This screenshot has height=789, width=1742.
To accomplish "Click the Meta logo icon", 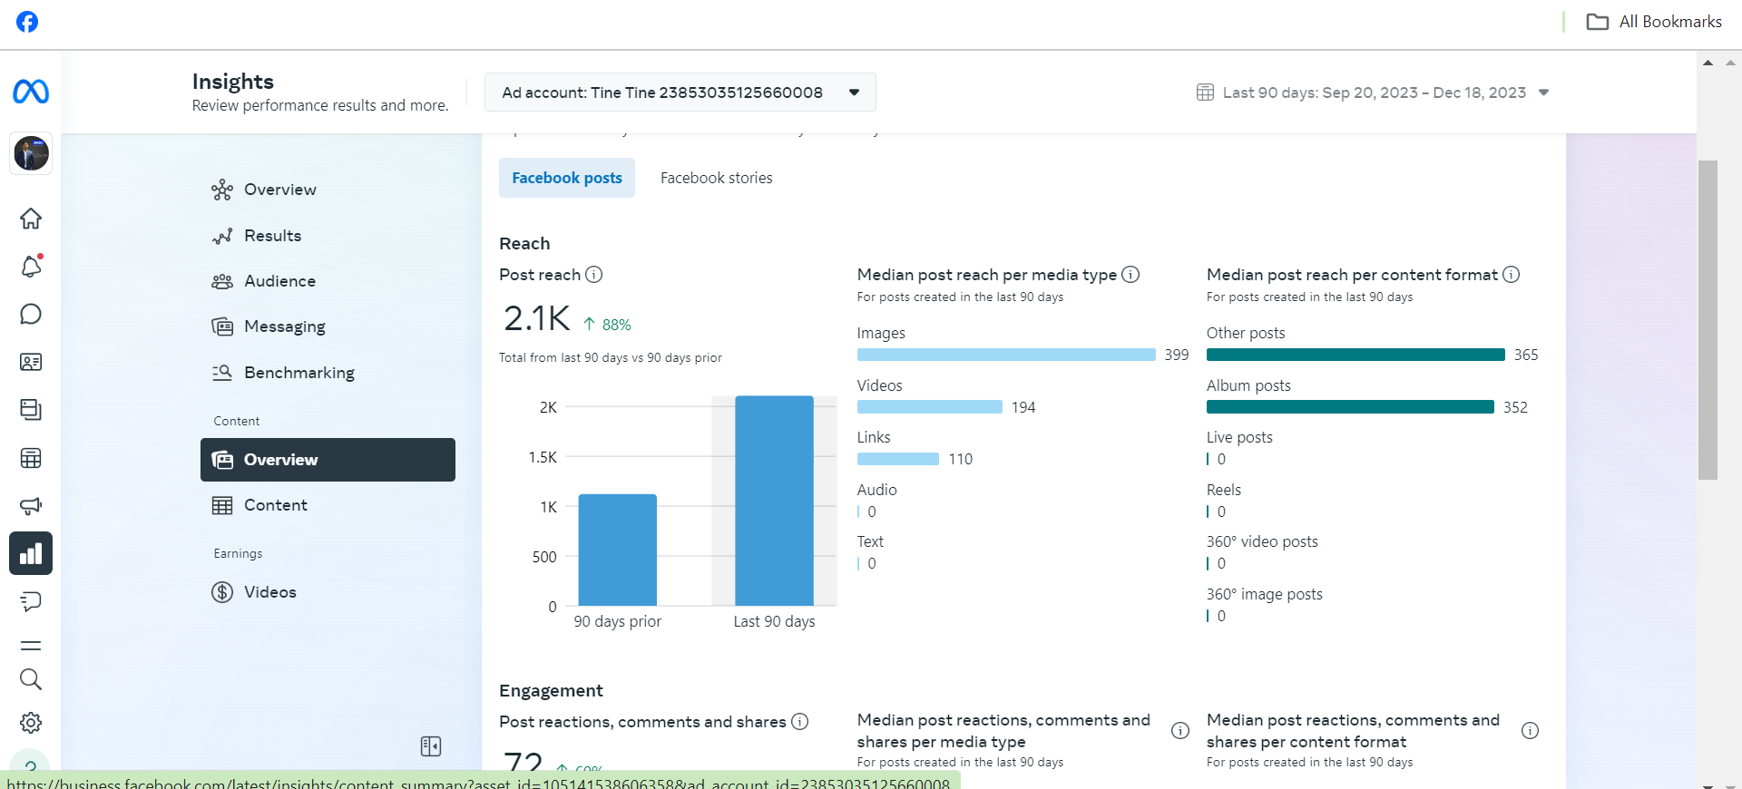I will point(31,92).
